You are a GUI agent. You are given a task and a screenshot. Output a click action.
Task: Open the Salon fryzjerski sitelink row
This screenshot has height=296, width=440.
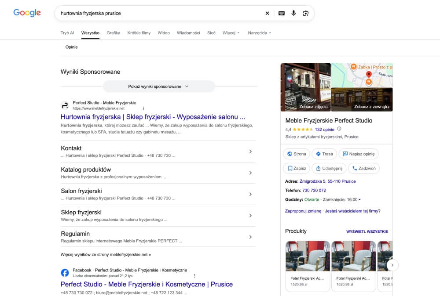point(158,195)
